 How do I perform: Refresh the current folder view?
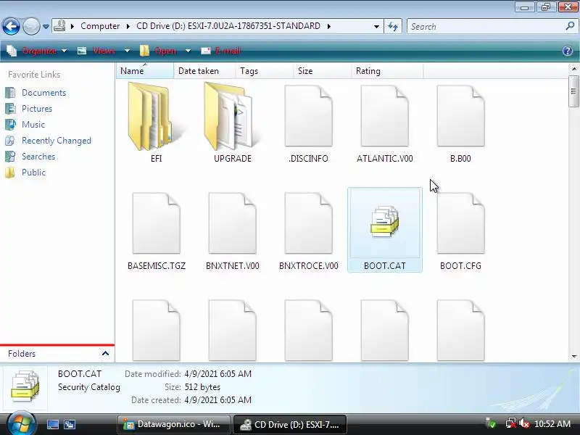pos(393,26)
